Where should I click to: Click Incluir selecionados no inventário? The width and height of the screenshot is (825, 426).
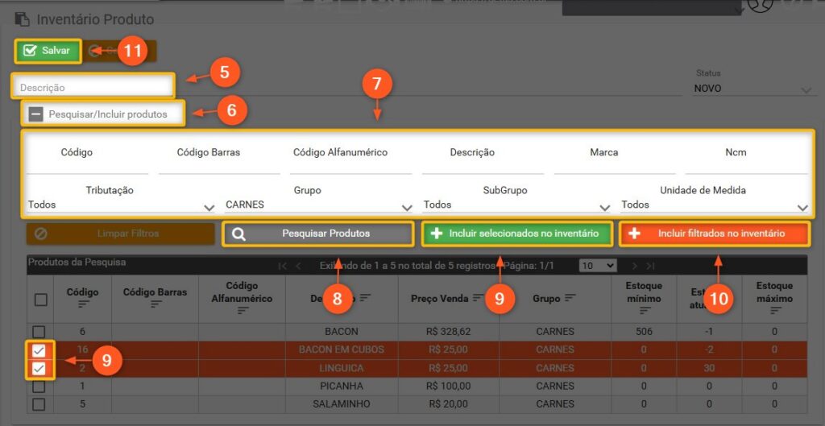pos(516,234)
